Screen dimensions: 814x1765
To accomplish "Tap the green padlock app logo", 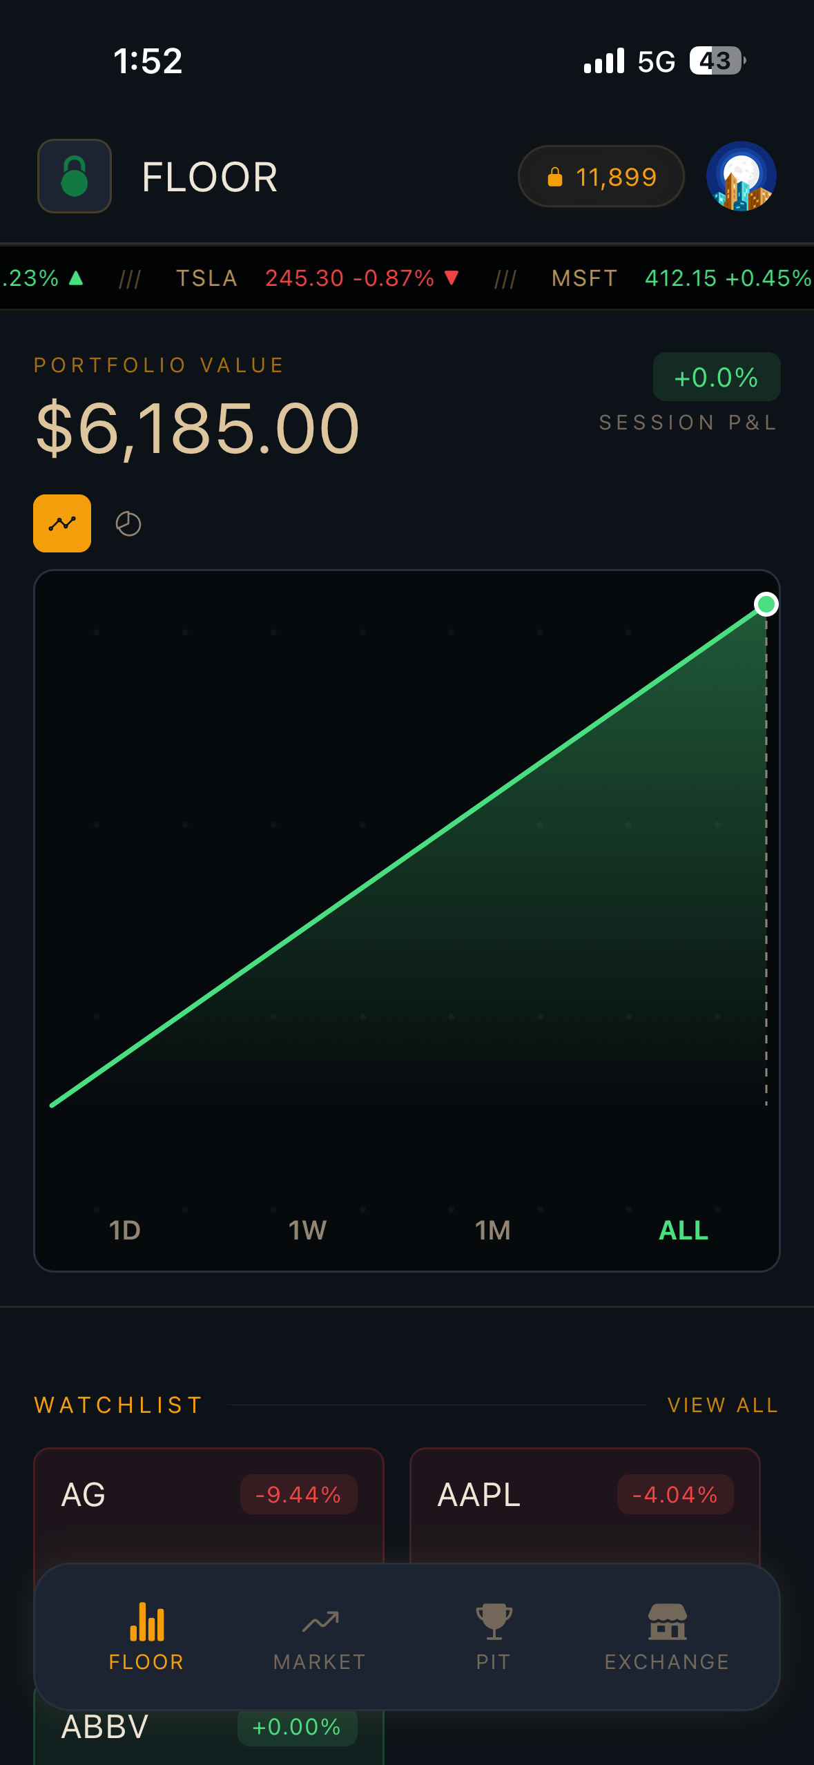I will tap(75, 176).
